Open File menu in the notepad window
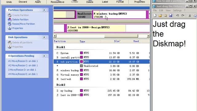This screenshot has height=111, width=197. pos(155,10)
